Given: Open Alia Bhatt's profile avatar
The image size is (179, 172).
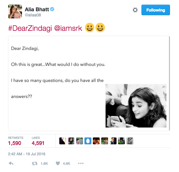Looking at the screenshot, I should point(15,12).
